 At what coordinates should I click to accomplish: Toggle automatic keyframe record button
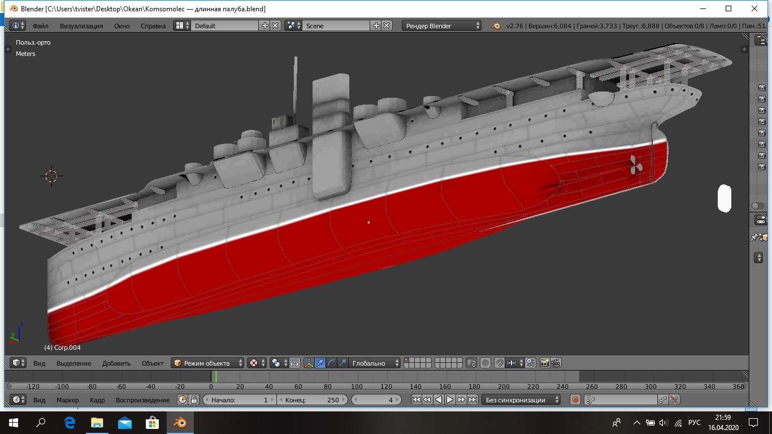[575, 400]
